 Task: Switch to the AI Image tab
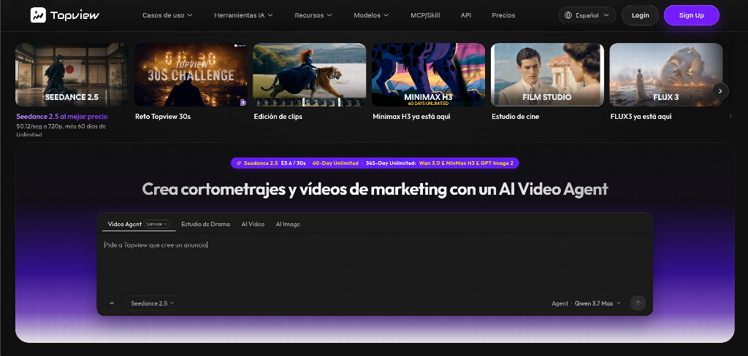(x=288, y=224)
